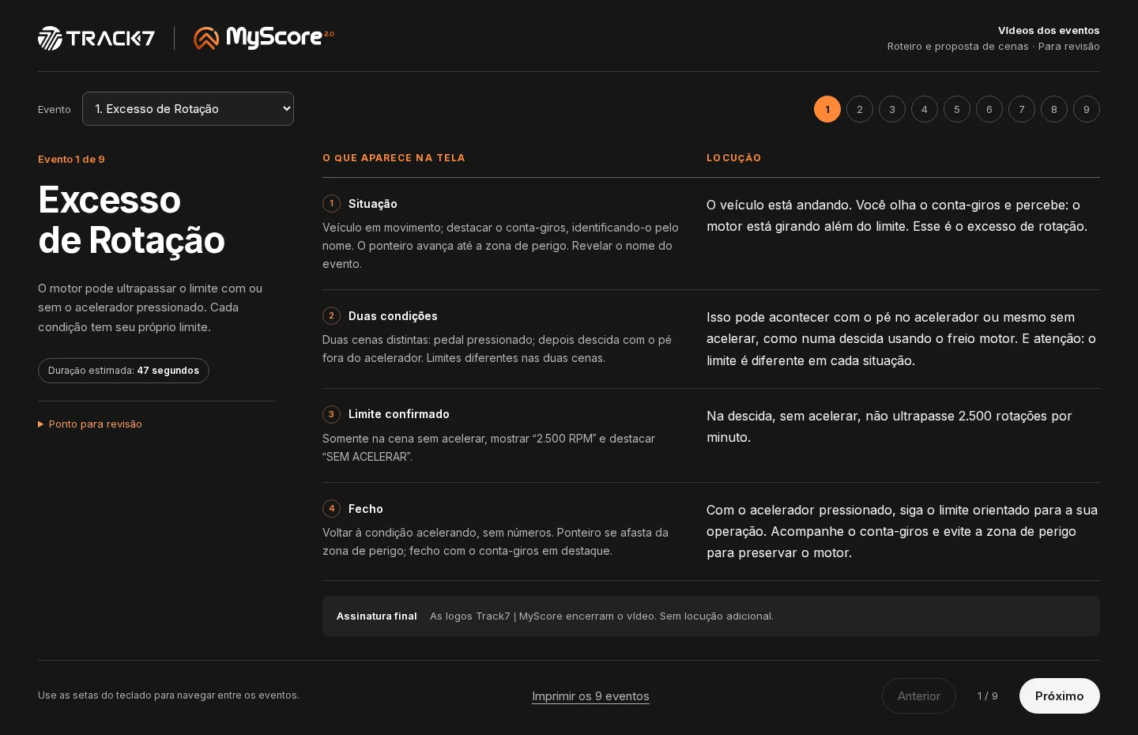Go to event page 3
Screen dimensions: 1138x735
point(892,109)
